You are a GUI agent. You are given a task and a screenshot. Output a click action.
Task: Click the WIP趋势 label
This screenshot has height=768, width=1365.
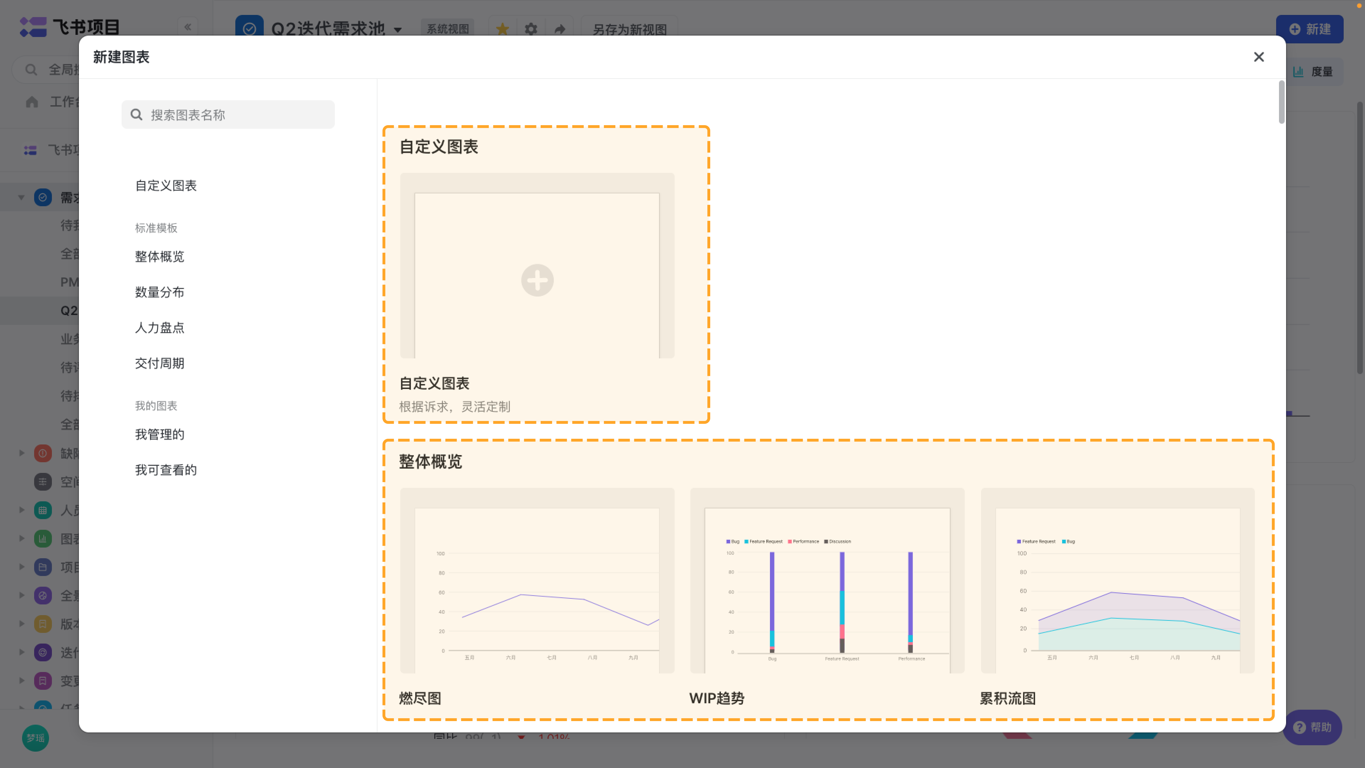click(716, 698)
